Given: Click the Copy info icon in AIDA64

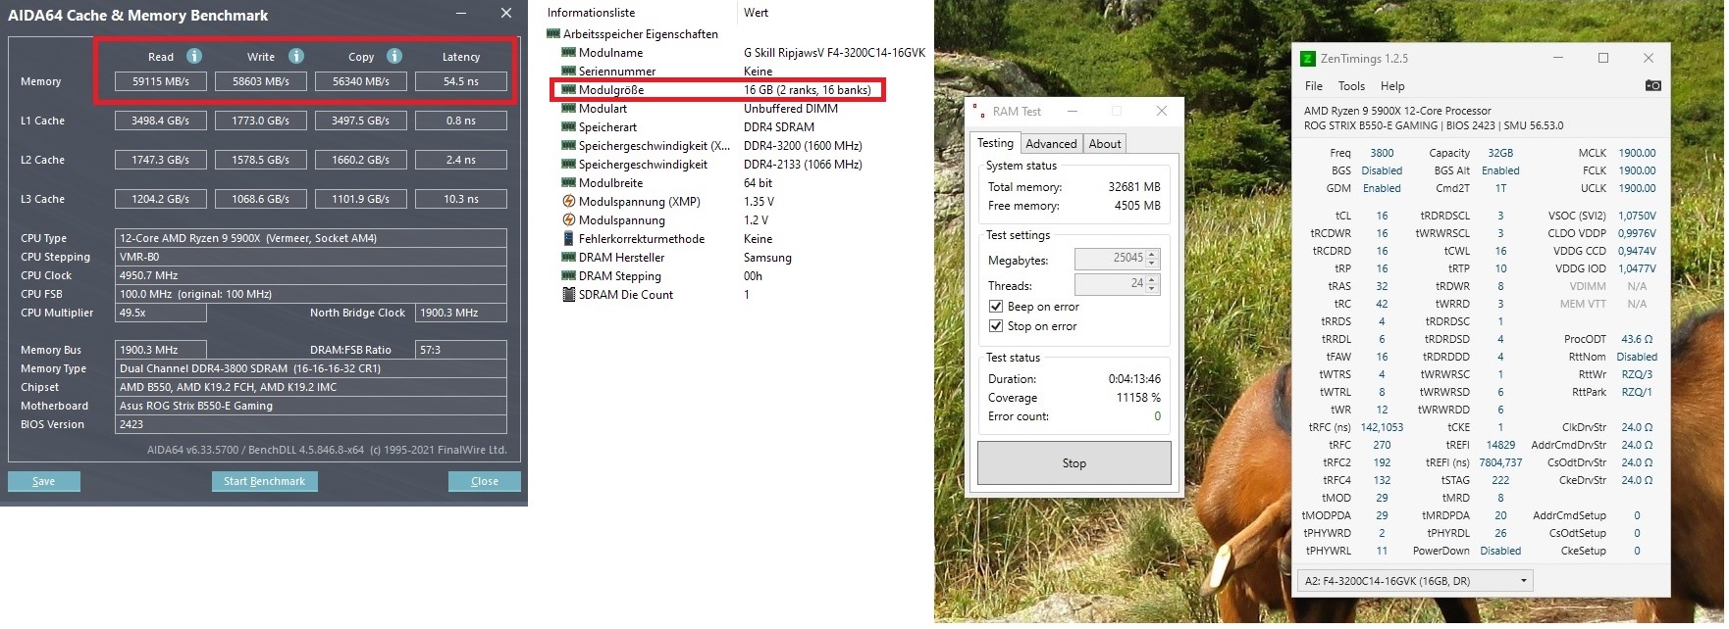Looking at the screenshot, I should (394, 56).
